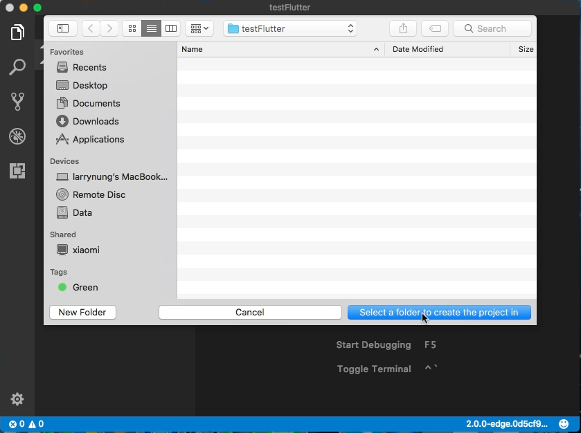Toggle the sidebar in file dialog toolbar
Image resolution: width=581 pixels, height=433 pixels.
63,28
